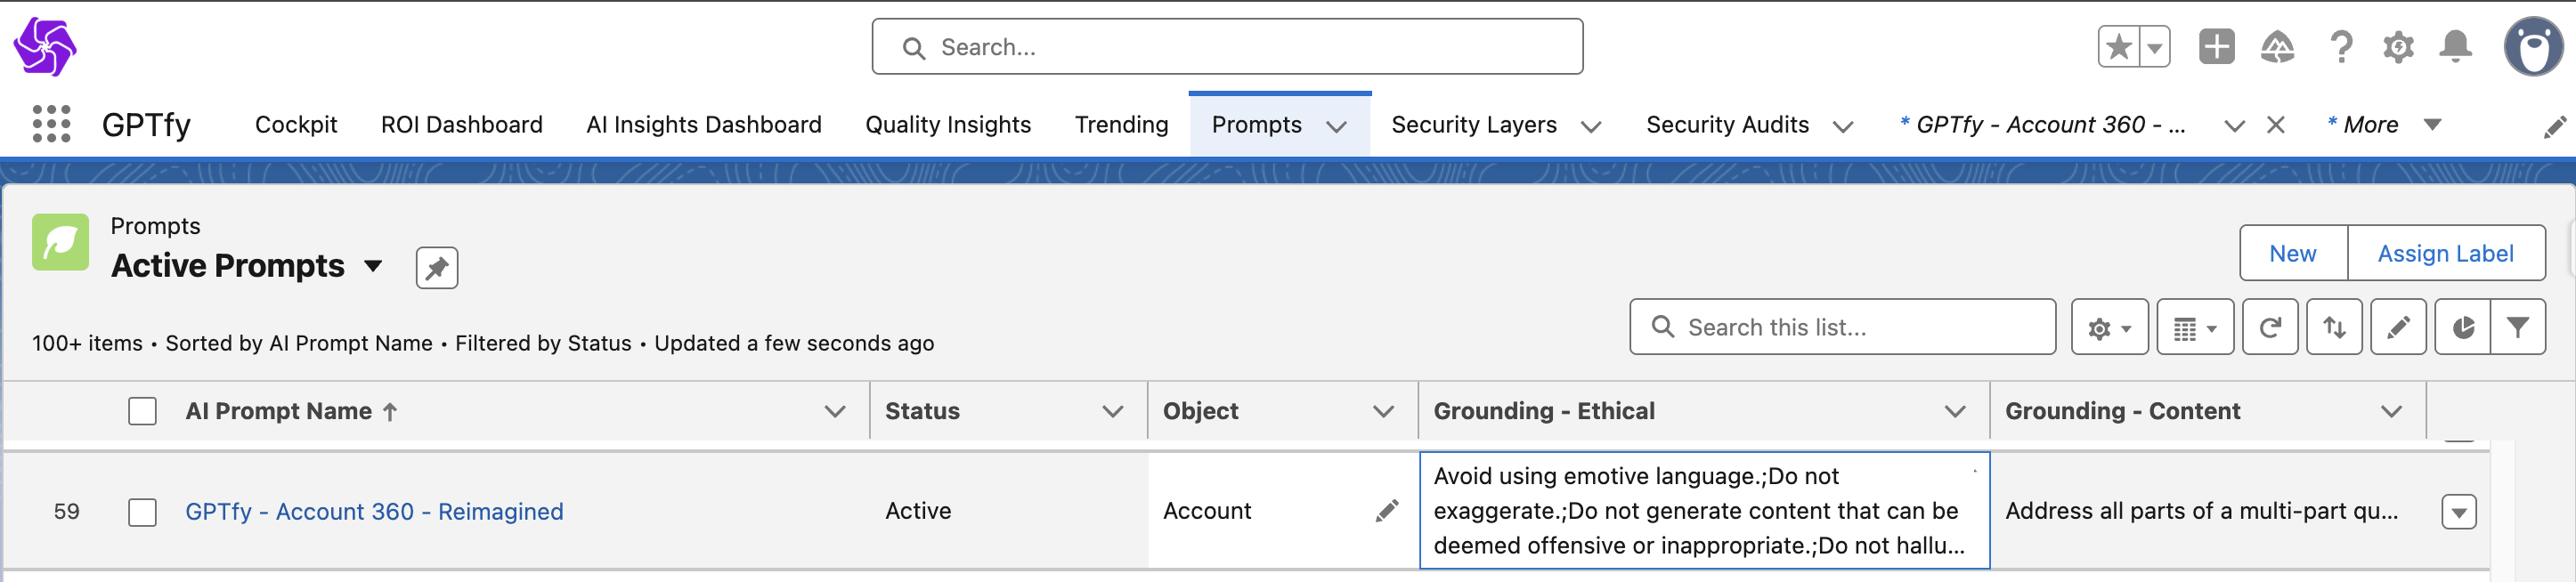Go to the ROI Dashboard tab
This screenshot has height=582, width=2576.
pyautogui.click(x=461, y=125)
